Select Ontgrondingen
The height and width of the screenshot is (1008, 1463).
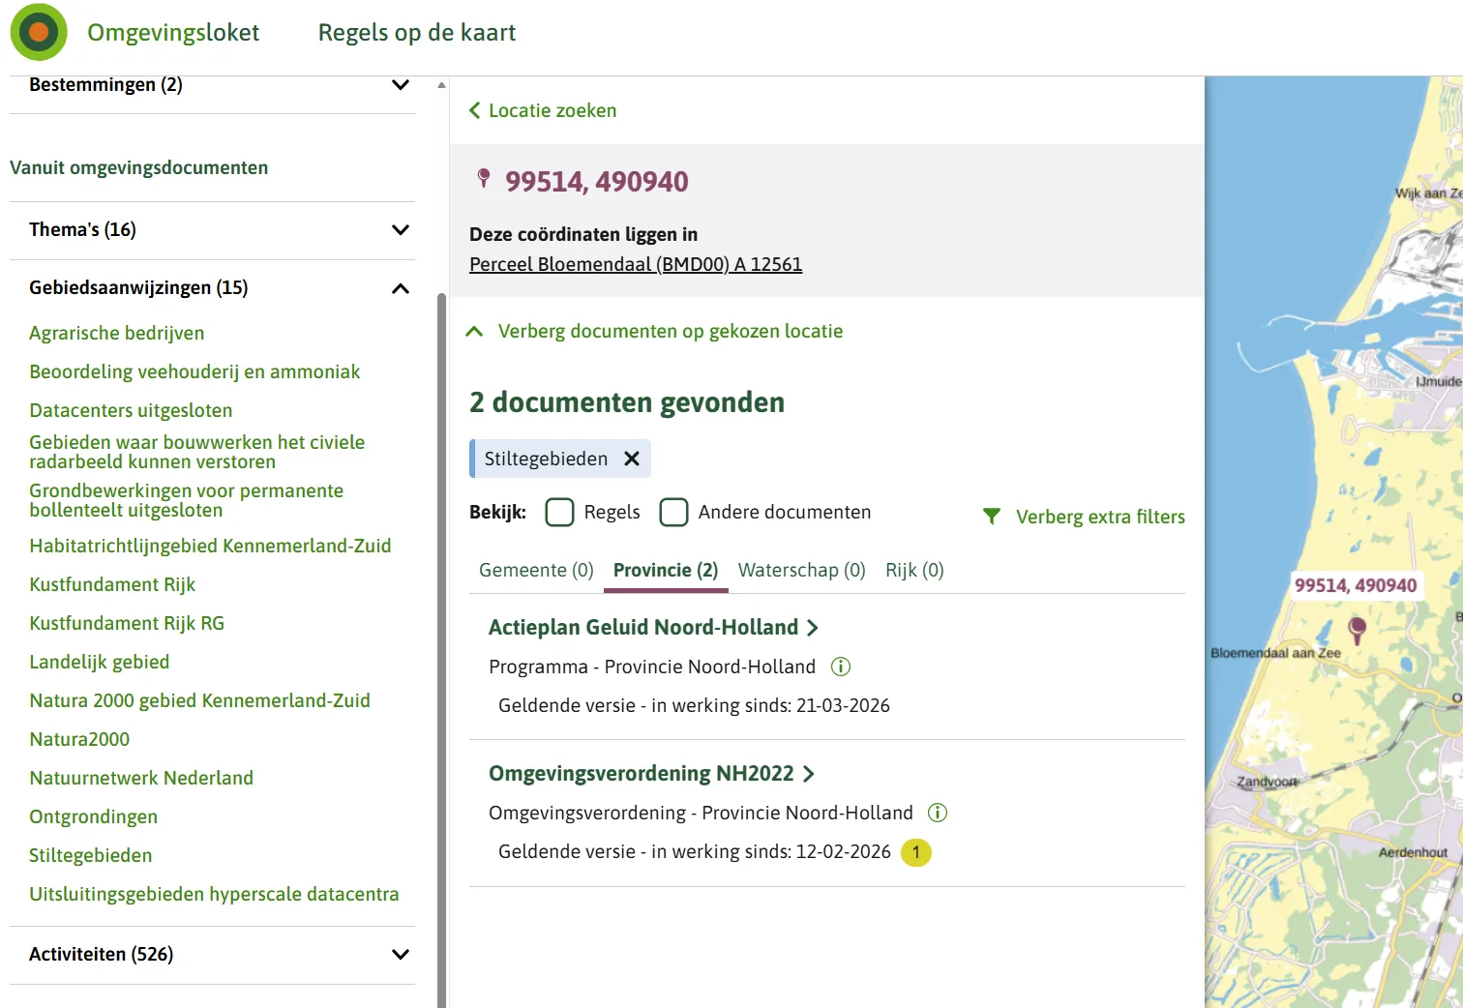[x=94, y=816]
